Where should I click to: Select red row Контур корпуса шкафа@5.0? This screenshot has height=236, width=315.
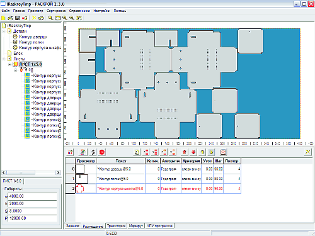pyautogui.click(x=153, y=189)
